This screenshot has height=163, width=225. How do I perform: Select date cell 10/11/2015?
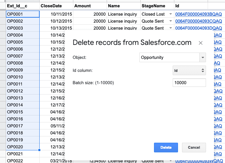pyautogui.click(x=56, y=14)
